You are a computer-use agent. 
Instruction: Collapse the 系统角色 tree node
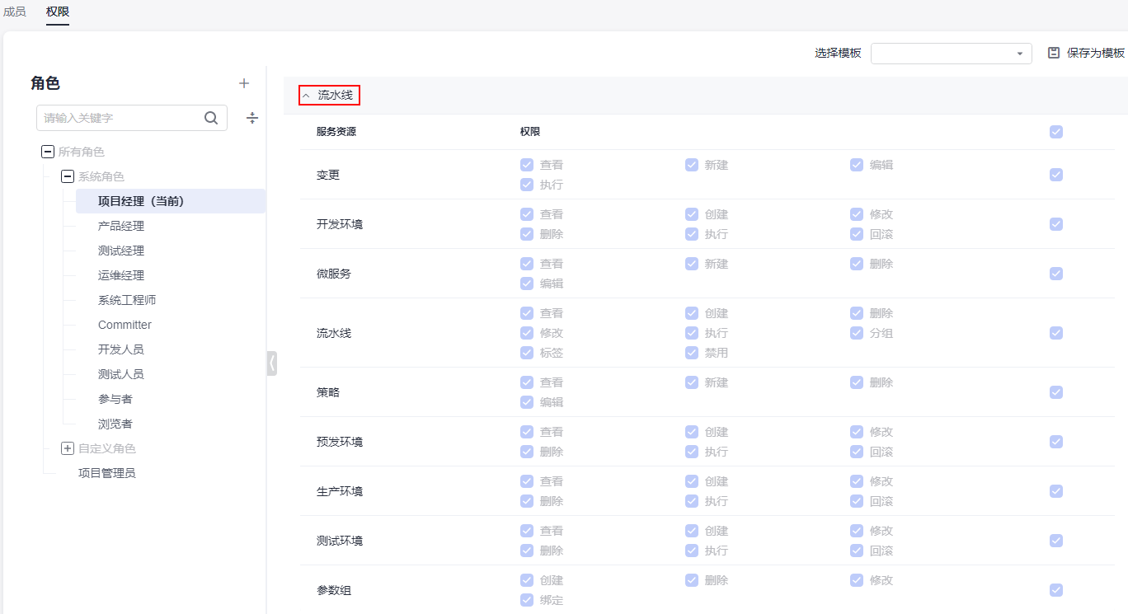68,176
